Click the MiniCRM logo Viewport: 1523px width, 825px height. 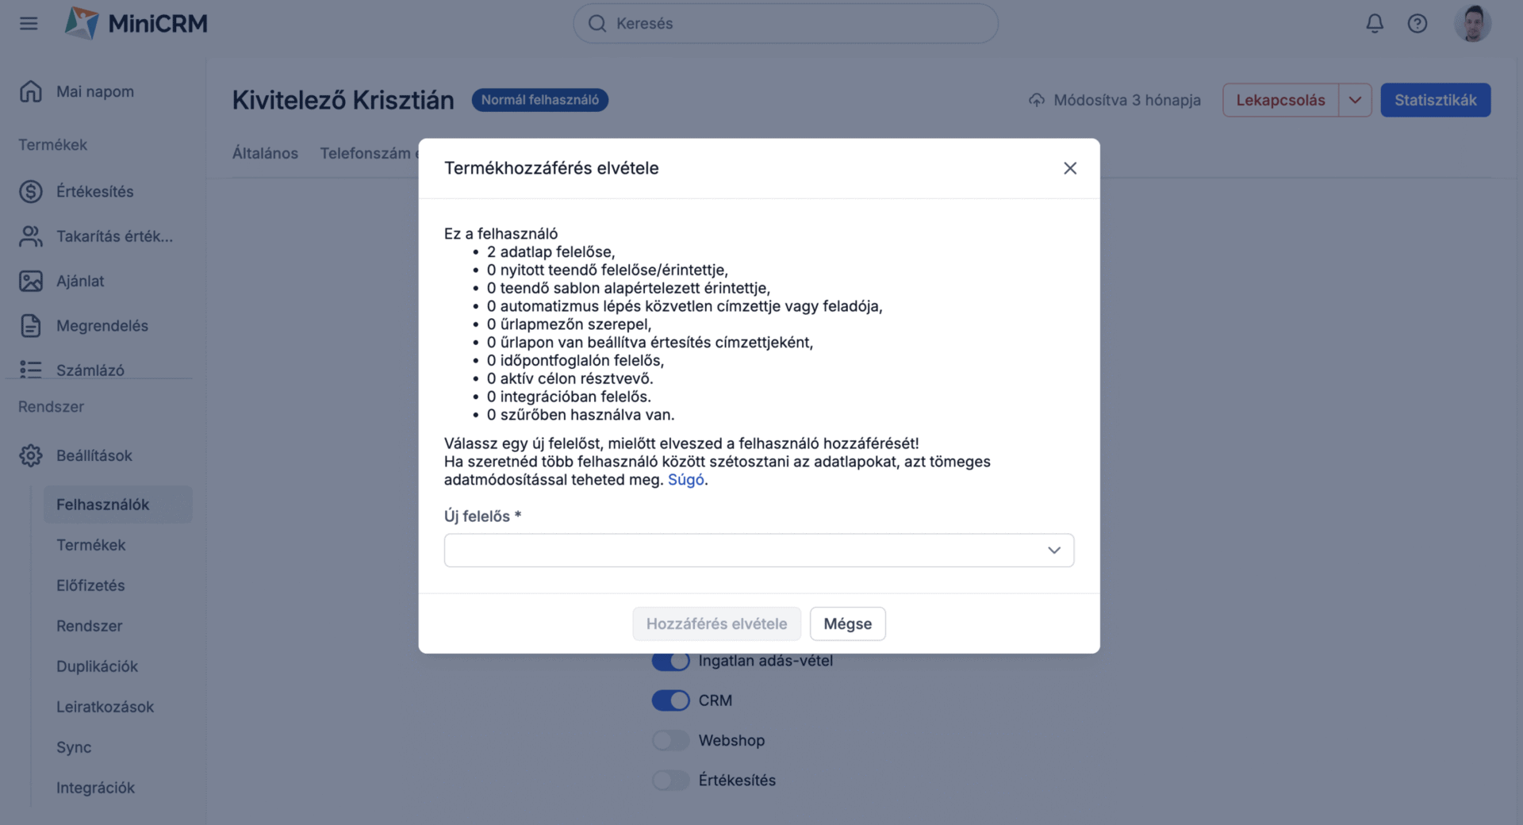(136, 23)
